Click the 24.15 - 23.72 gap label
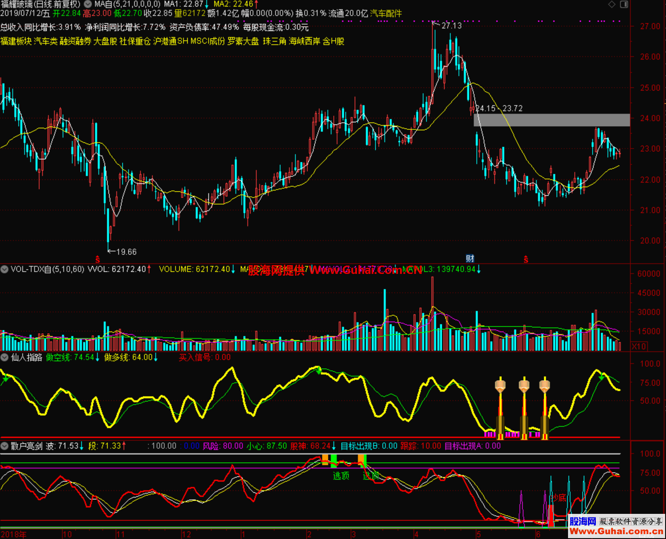 (x=499, y=109)
